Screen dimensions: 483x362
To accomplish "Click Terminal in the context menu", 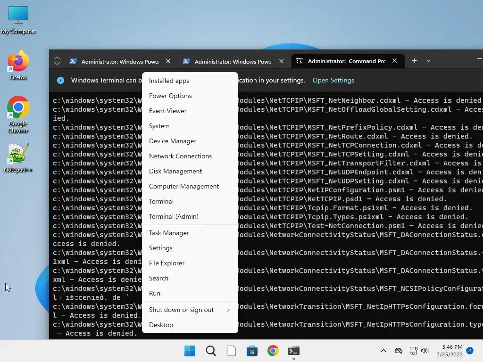I will coord(190,201).
